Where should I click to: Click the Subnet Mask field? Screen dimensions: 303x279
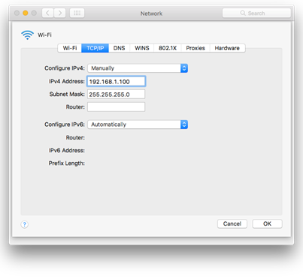116,94
